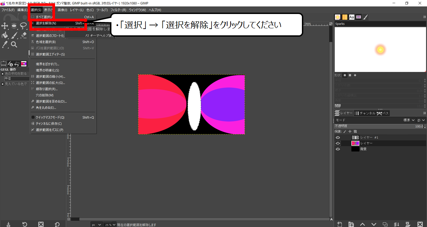
Task: Choose 境界をぼかす(T)...
Action: 63,64
